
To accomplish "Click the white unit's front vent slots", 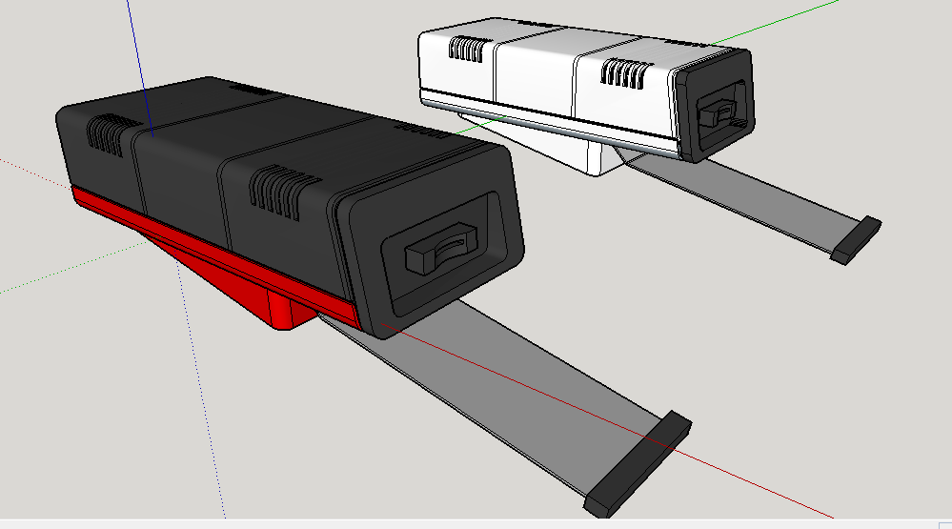I will pyautogui.click(x=625, y=73).
